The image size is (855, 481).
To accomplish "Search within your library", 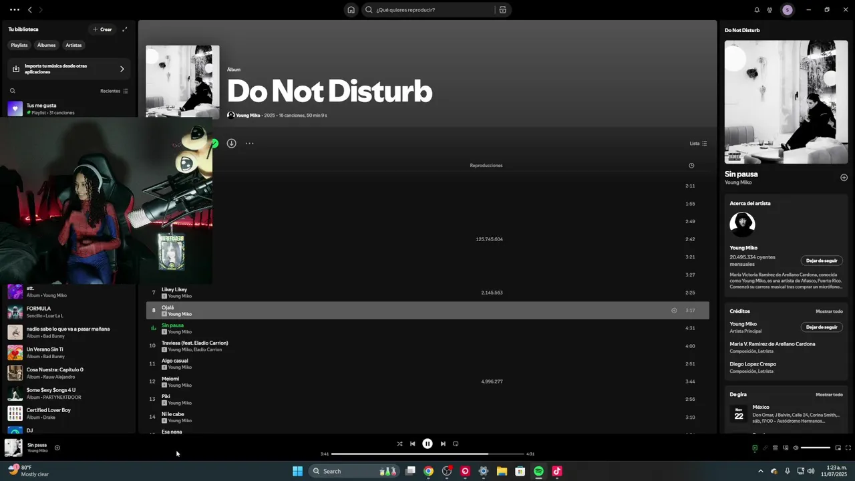I will coord(12,91).
